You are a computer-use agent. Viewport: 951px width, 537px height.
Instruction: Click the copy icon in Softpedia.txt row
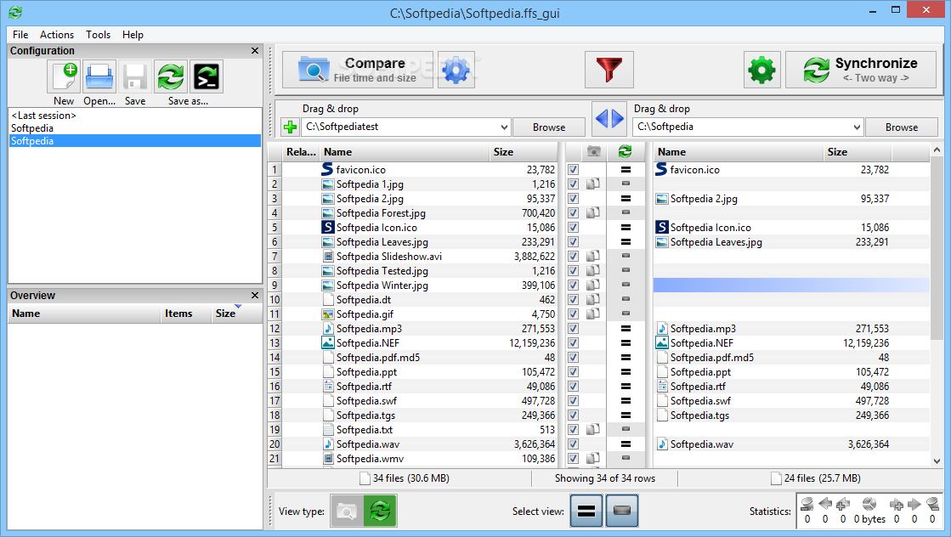593,429
